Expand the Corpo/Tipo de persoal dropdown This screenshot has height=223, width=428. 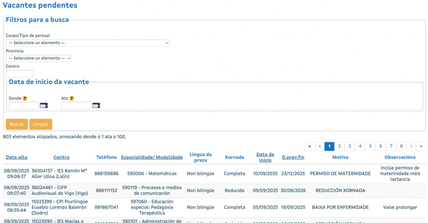[x=87, y=43]
